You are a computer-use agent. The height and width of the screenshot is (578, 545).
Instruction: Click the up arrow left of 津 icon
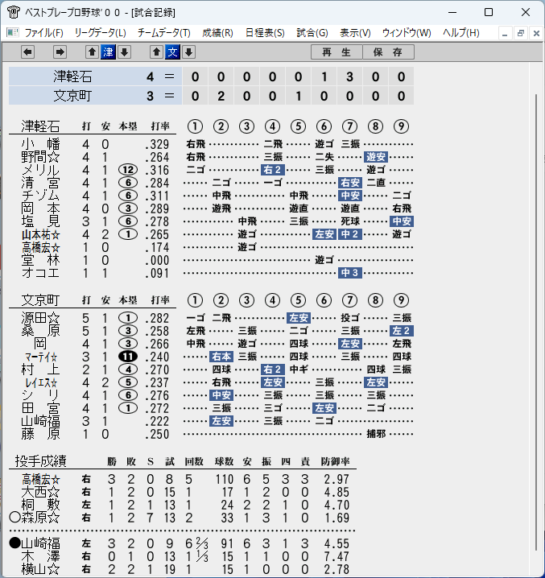pos(93,52)
